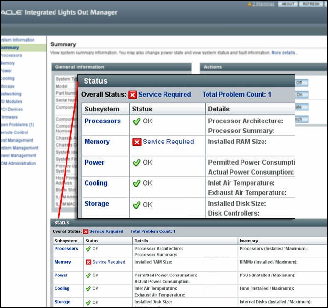Viewport: 328px width, 308px height.
Task: Click the Off power button in Actions
Action: pyautogui.click(x=302, y=82)
